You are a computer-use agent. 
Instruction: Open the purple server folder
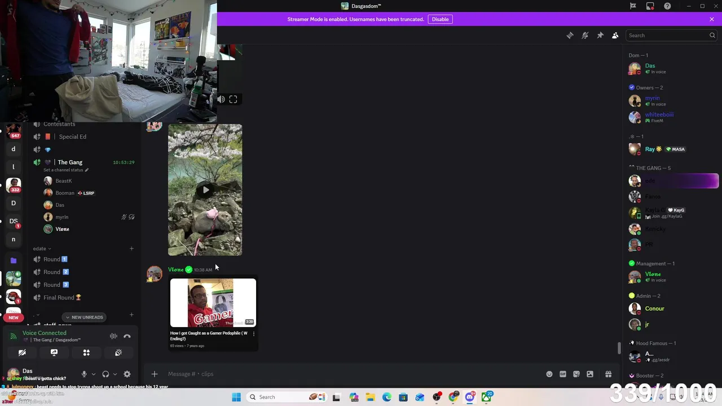click(x=14, y=261)
